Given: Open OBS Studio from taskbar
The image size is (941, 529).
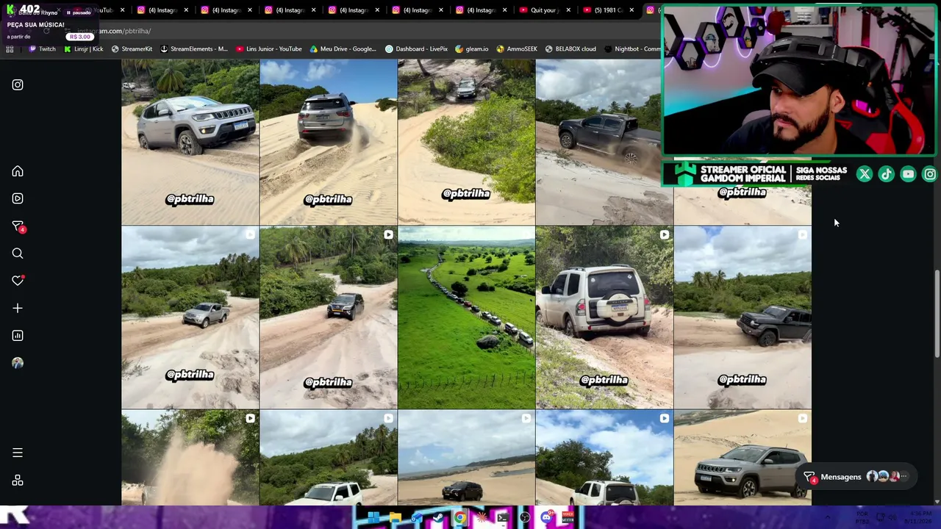Looking at the screenshot, I should pos(525,518).
